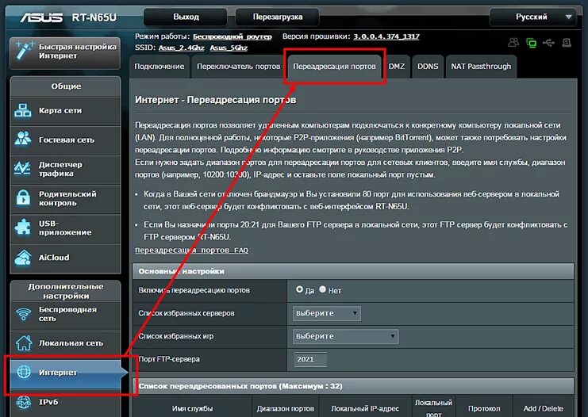Click the Перезагрузка reboot button
This screenshot has width=588, height=417.
pos(278,17)
